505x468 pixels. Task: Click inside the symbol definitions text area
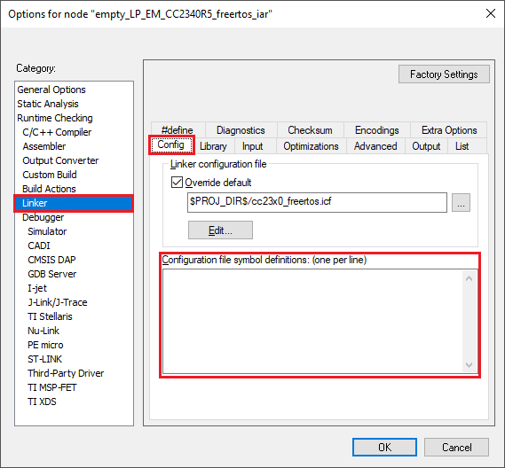(x=312, y=322)
